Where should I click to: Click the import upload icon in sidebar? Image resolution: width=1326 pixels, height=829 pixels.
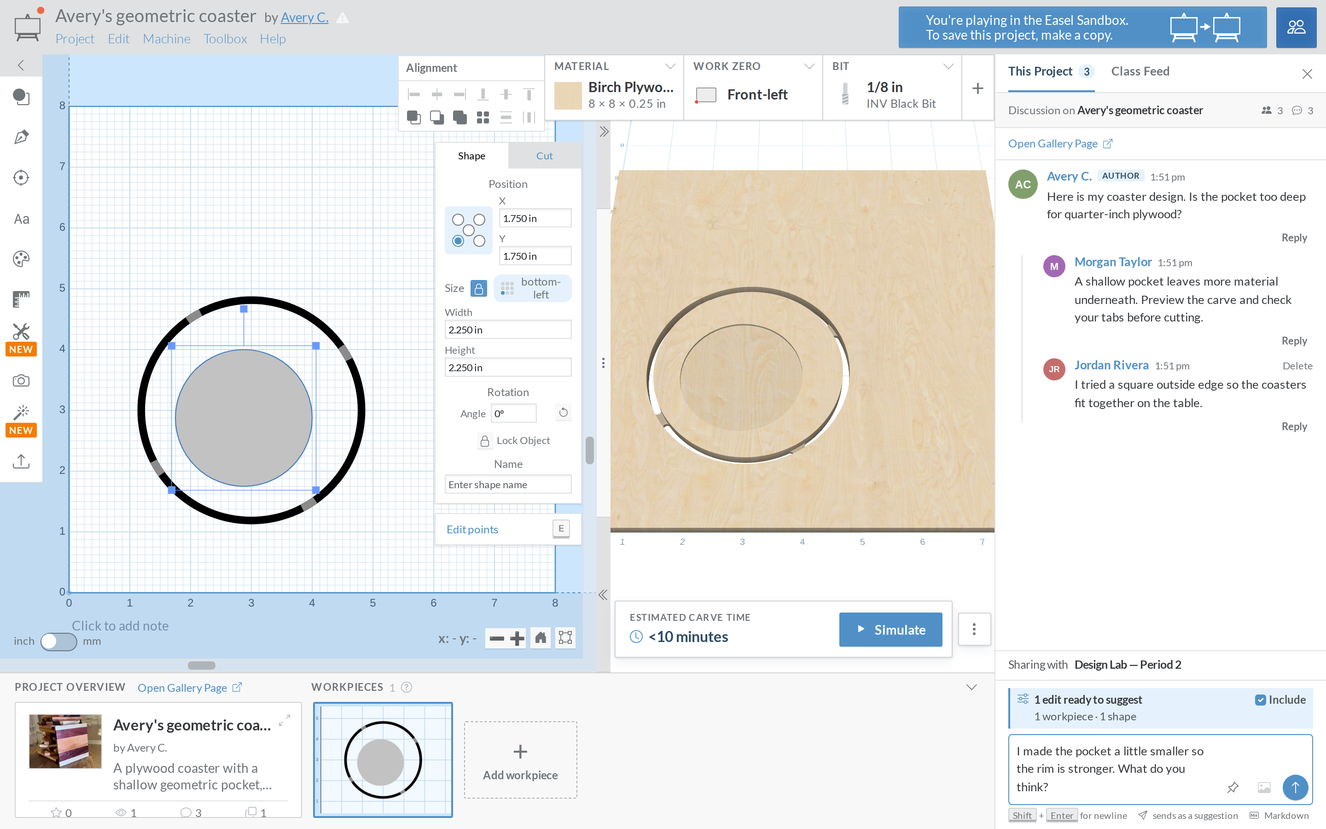click(x=21, y=461)
